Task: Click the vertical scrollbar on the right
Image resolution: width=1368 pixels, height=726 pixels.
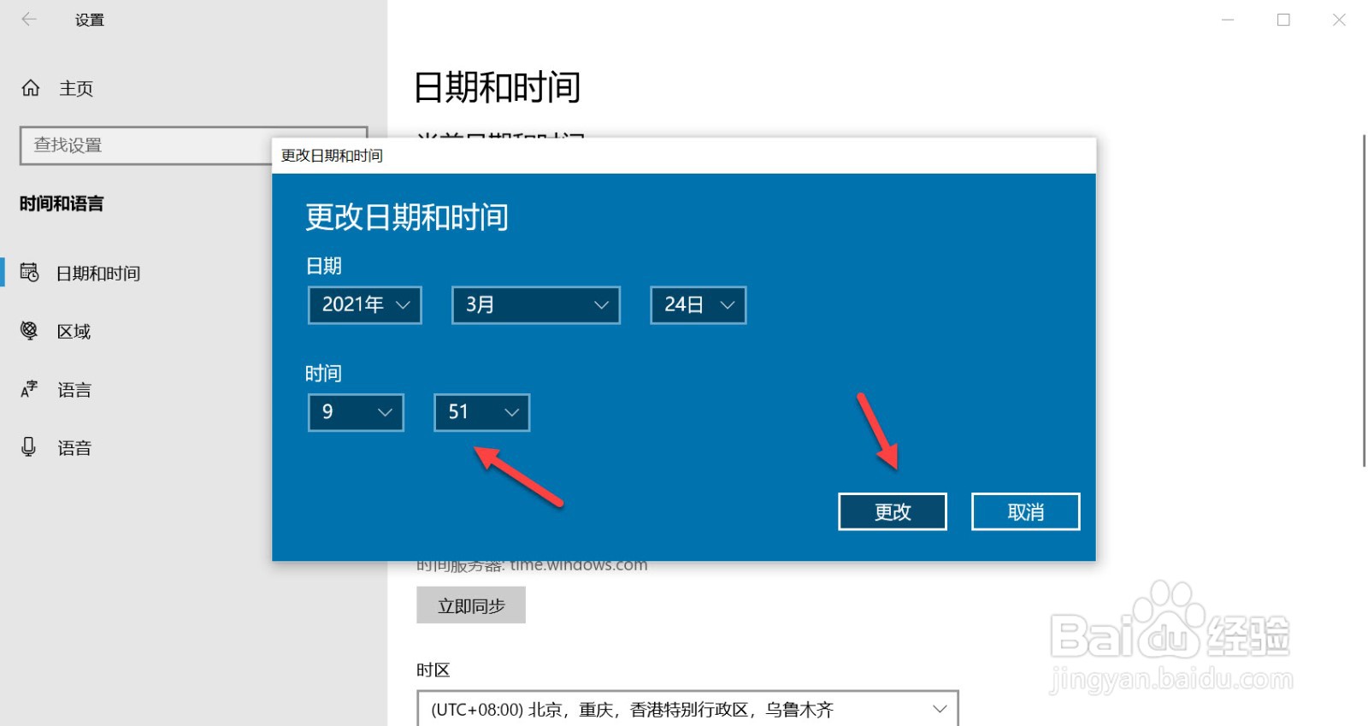Action: coord(1364,299)
